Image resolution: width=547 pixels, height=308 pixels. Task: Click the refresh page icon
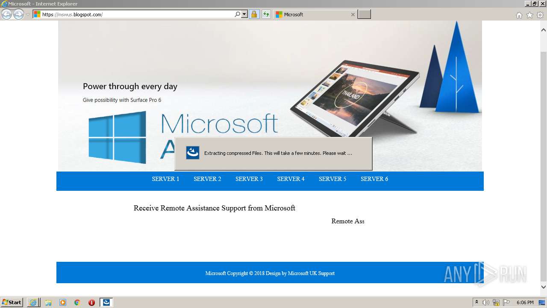tap(266, 15)
